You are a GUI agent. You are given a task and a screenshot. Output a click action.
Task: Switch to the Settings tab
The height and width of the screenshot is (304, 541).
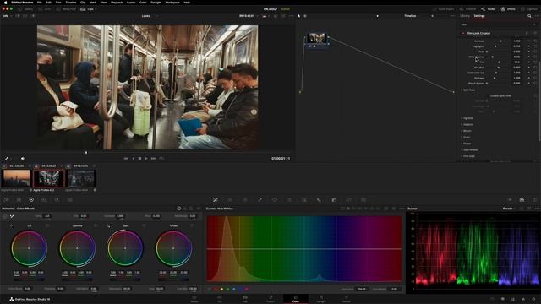coord(479,16)
